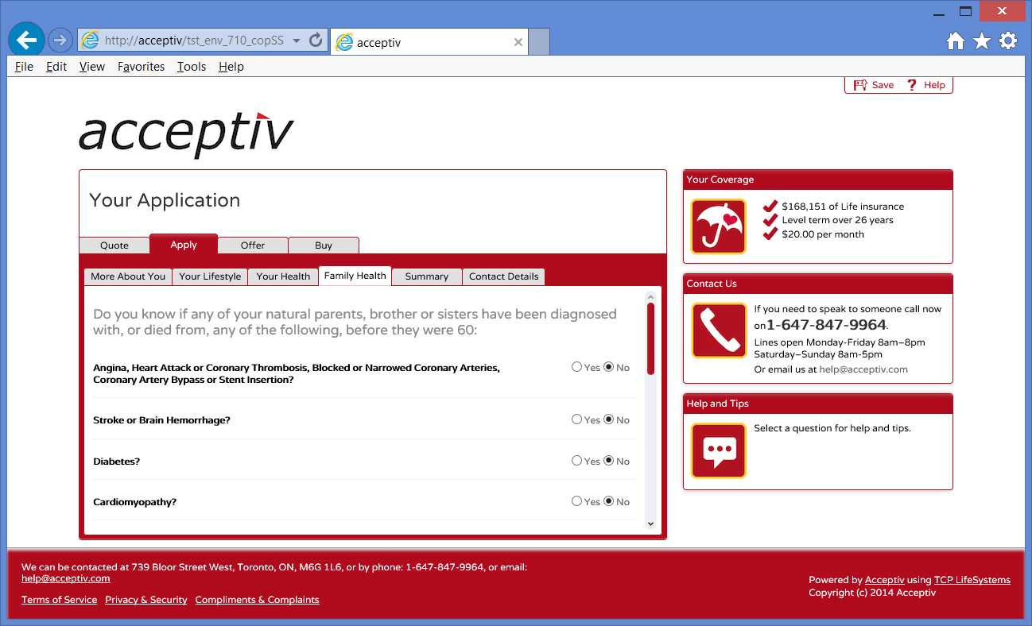1032x626 pixels.
Task: Open the Compliments & Complaints link
Action: (258, 600)
